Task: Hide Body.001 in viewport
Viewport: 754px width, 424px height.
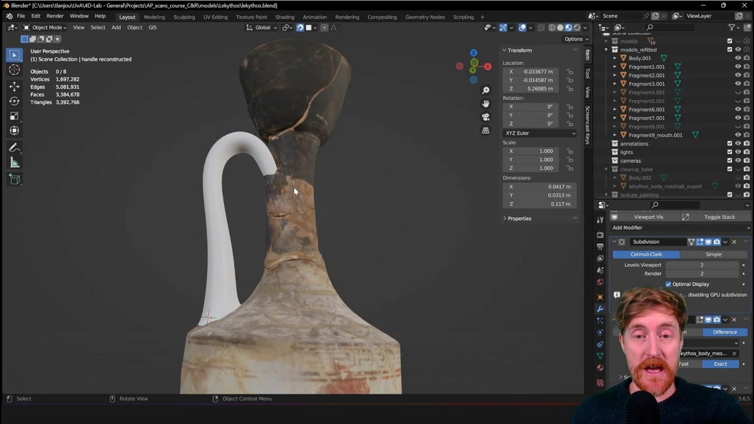Action: (x=738, y=58)
